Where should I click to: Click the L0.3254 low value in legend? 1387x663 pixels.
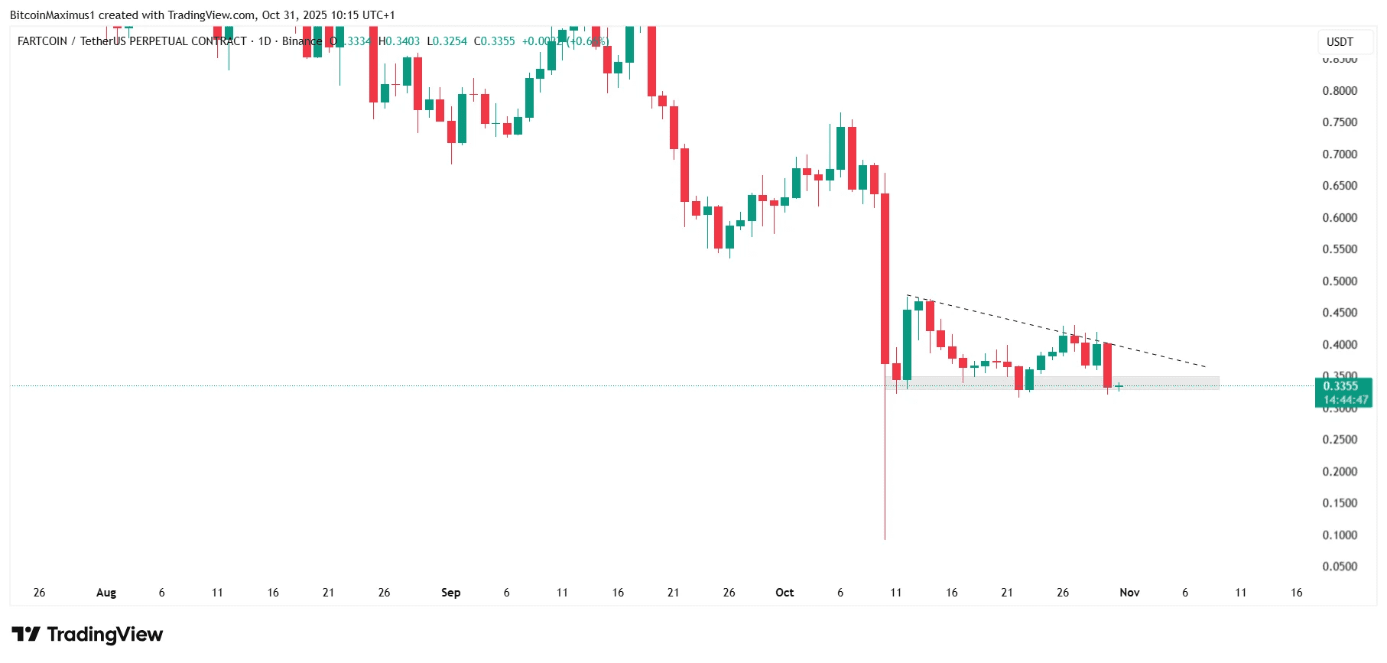(x=447, y=41)
